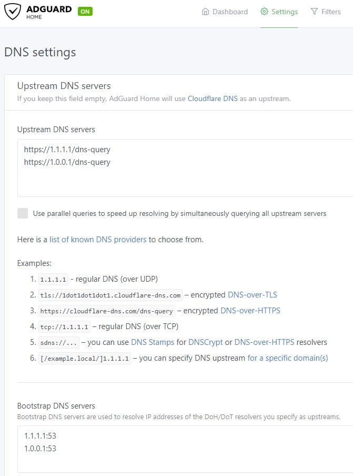This screenshot has width=353, height=476.
Task: Click the AdGuard shield logo icon
Action: 13,11
